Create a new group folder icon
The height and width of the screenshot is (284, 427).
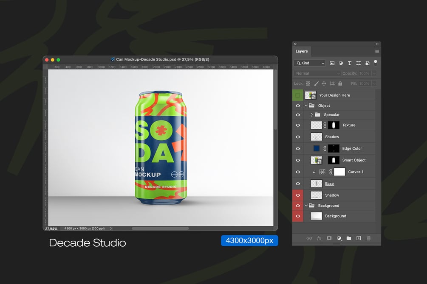point(349,238)
